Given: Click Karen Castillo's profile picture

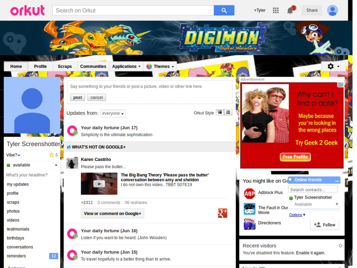Looking at the screenshot, I should [72, 163].
